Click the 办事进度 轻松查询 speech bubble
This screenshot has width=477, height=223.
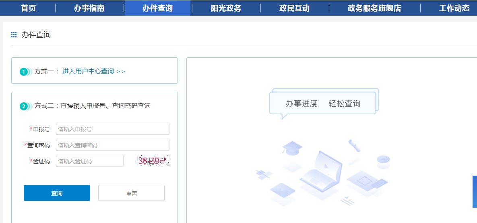tap(323, 103)
